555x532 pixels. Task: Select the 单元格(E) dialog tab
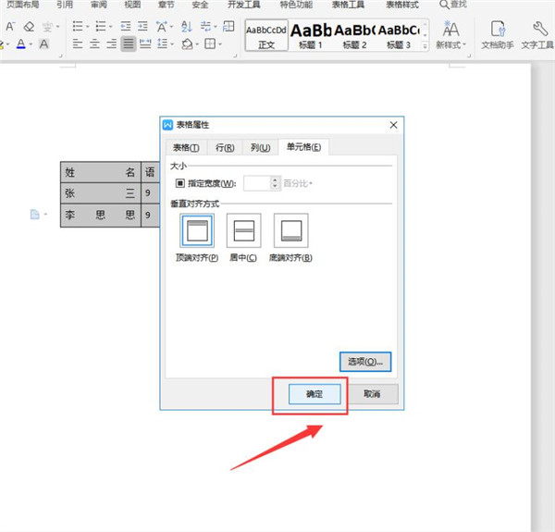[303, 146]
